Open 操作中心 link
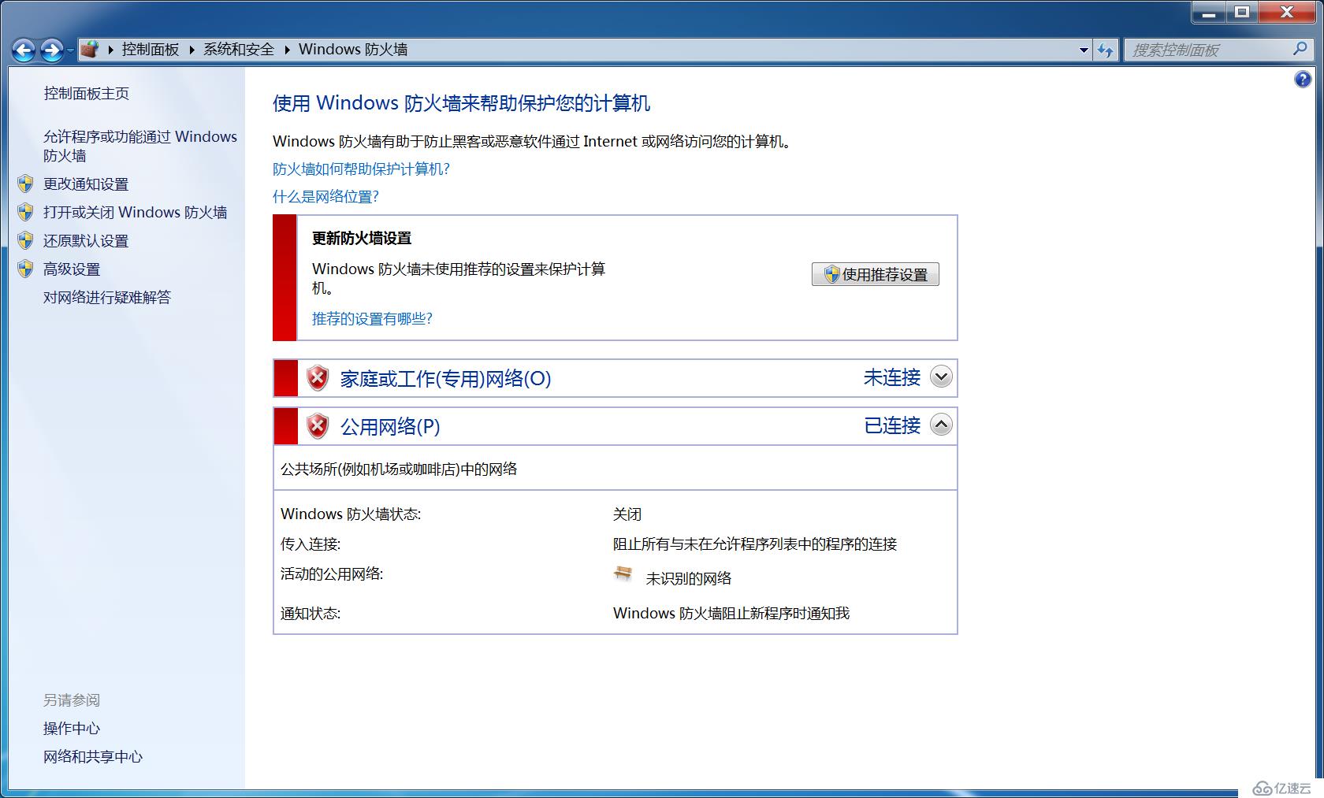The width and height of the screenshot is (1324, 798). pos(72,728)
